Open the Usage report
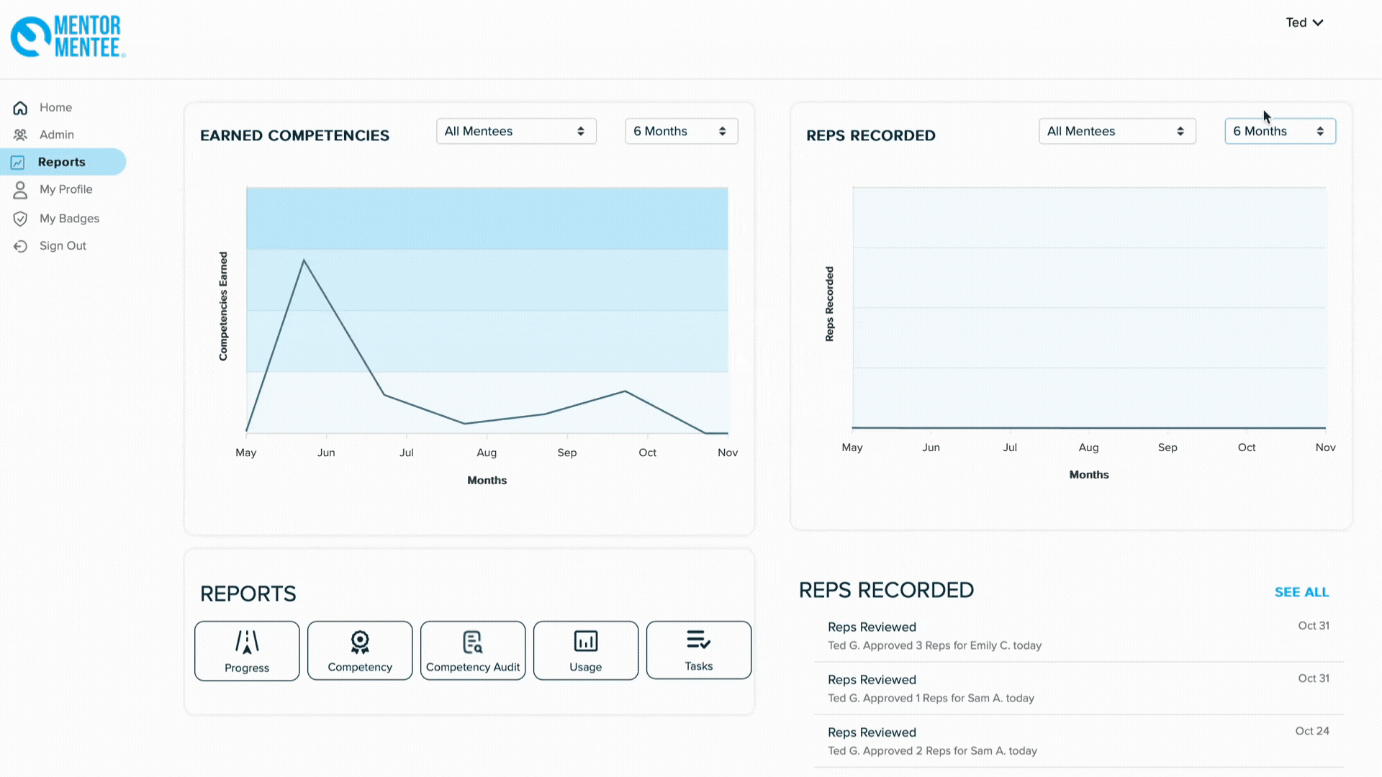Viewport: 1382px width, 777px height. [586, 650]
